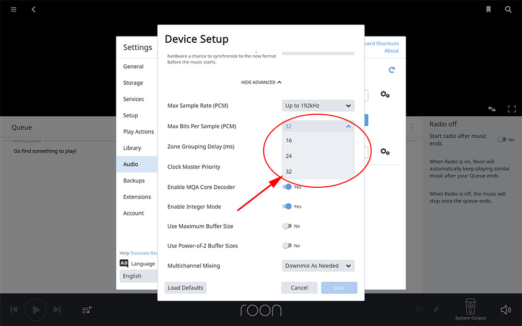Image resolution: width=522 pixels, height=326 pixels.
Task: Open the bookmark icon
Action: pyautogui.click(x=488, y=9)
